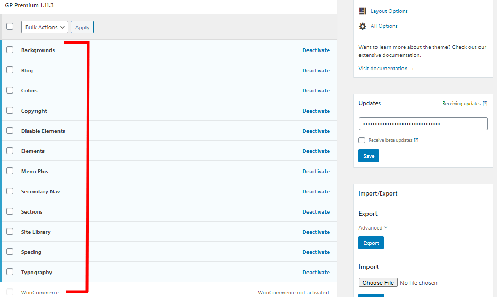Deactivate the Backgrounds module
Screen dimensions: 497x297
point(316,50)
